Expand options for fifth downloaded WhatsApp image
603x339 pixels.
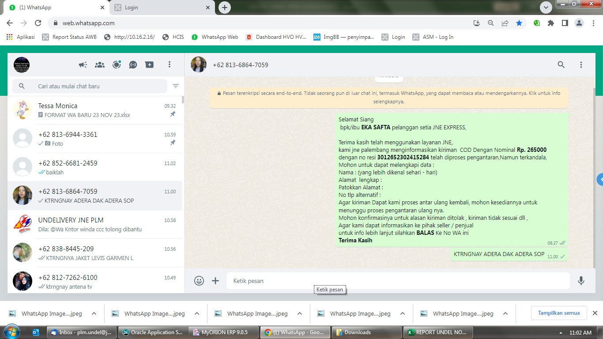(x=505, y=313)
